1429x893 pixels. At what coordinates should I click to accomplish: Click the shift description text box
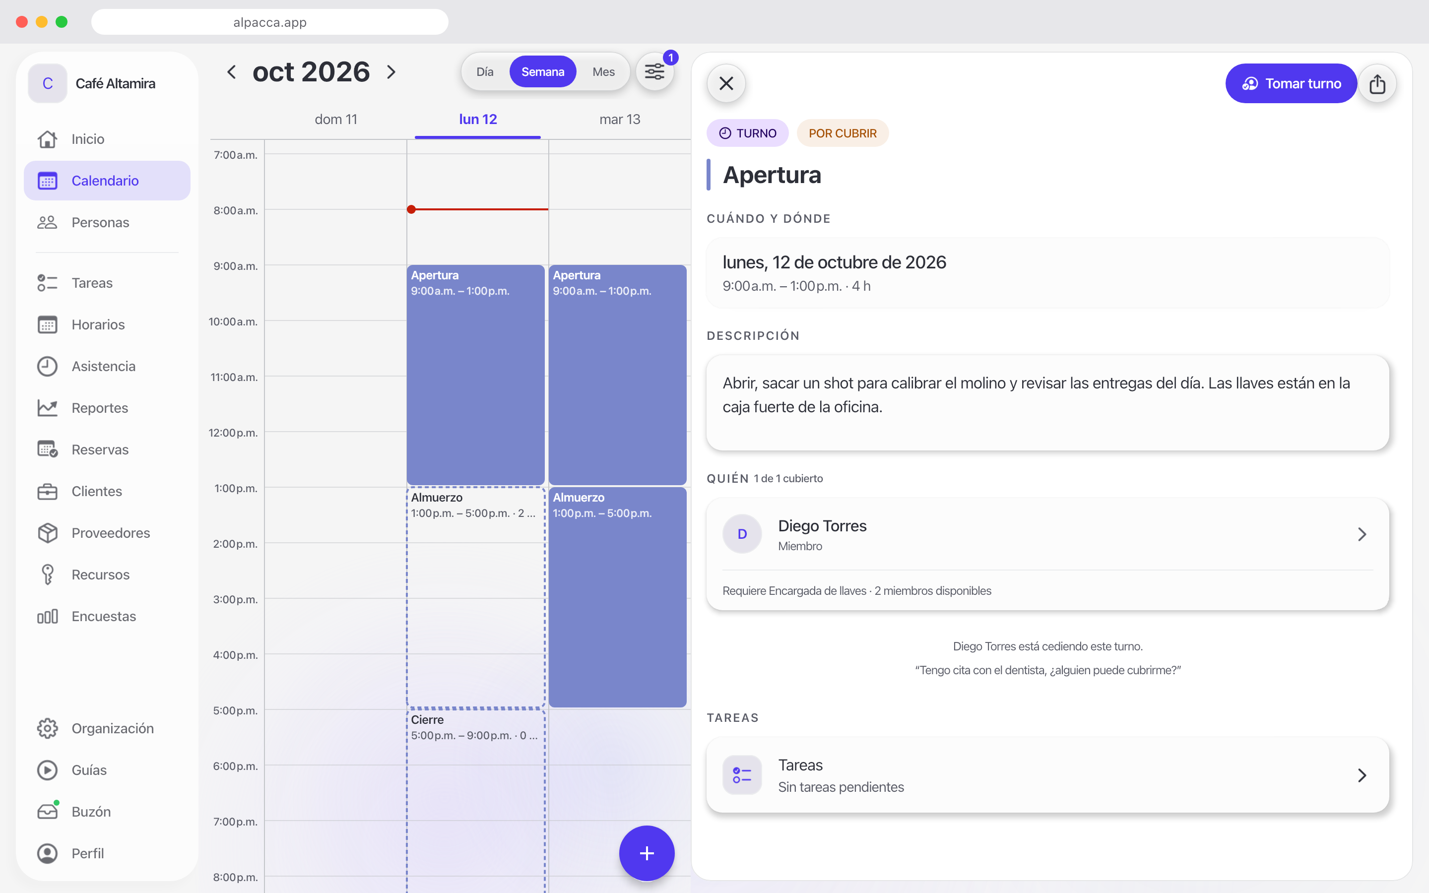(1047, 403)
